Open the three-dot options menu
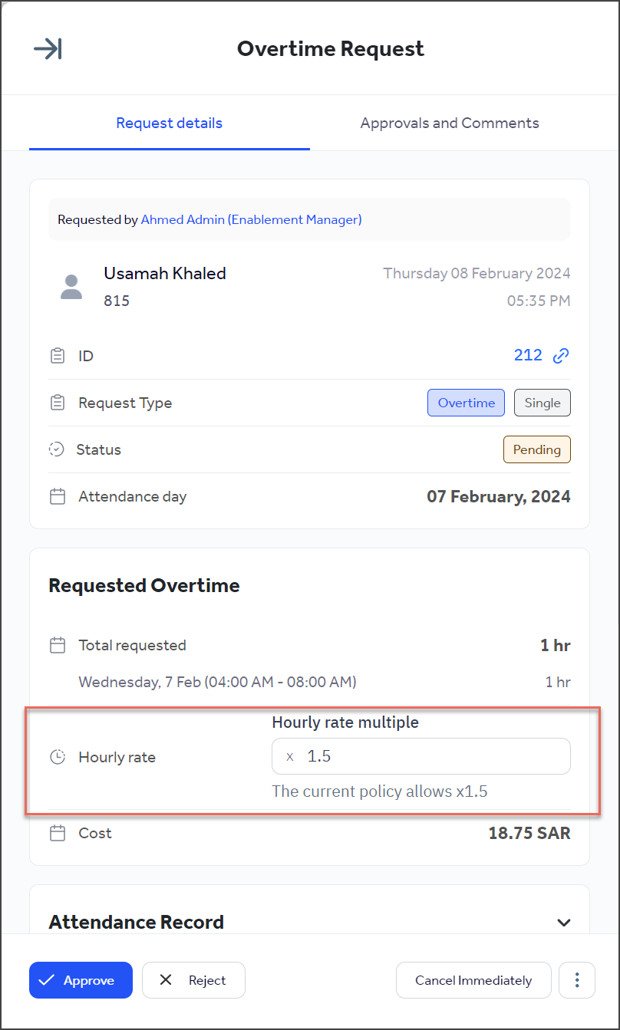Image resolution: width=620 pixels, height=1030 pixels. click(x=576, y=979)
